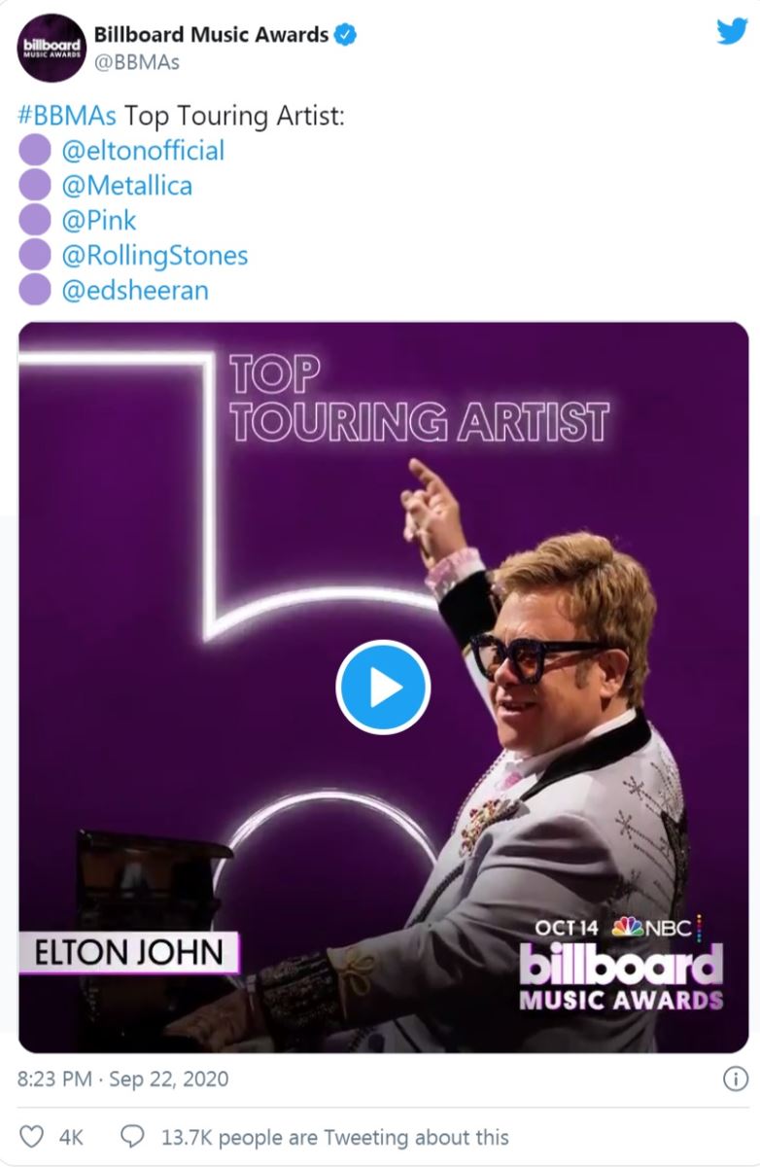Screen dimensions: 760x1167
Task: Click the reply speech bubble icon
Action: (x=132, y=1136)
